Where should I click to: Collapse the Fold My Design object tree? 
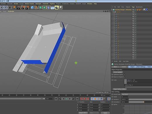112,10
